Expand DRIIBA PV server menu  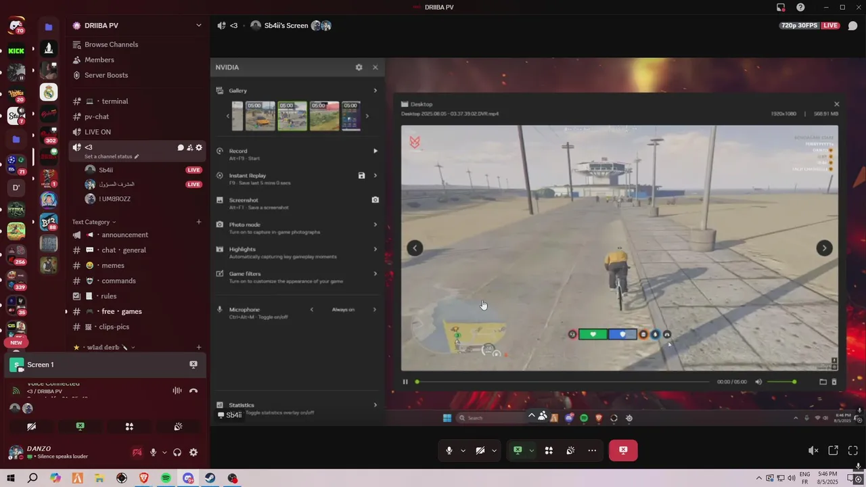(x=198, y=26)
